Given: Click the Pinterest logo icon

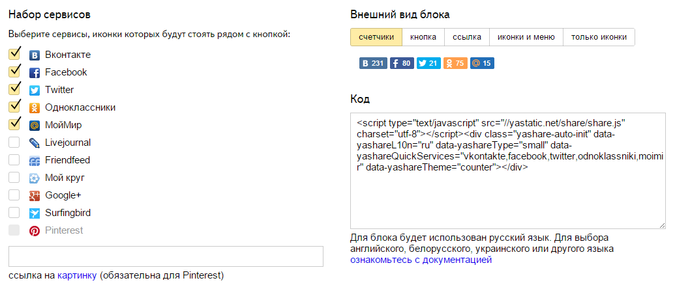Looking at the screenshot, I should point(35,231).
